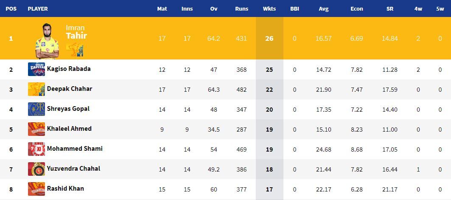Click the Kings XI logo beside Mohammed Shami
The width and height of the screenshot is (451, 200).
[x=36, y=149]
